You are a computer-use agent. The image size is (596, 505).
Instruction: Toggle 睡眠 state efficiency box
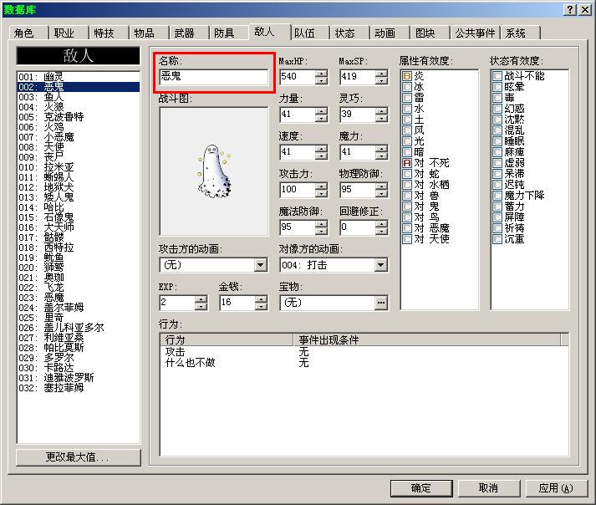pyautogui.click(x=497, y=141)
